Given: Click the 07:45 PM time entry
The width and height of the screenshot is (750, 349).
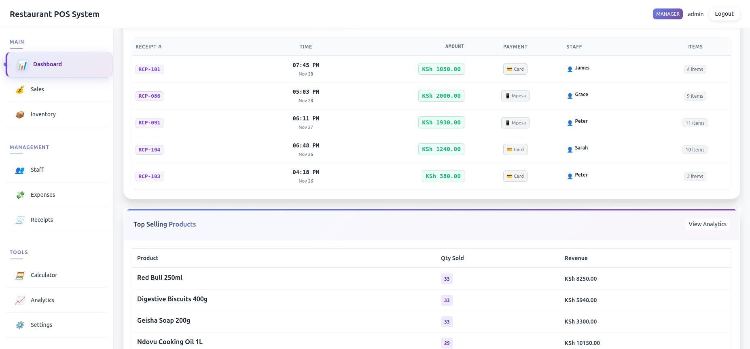Looking at the screenshot, I should point(306,65).
